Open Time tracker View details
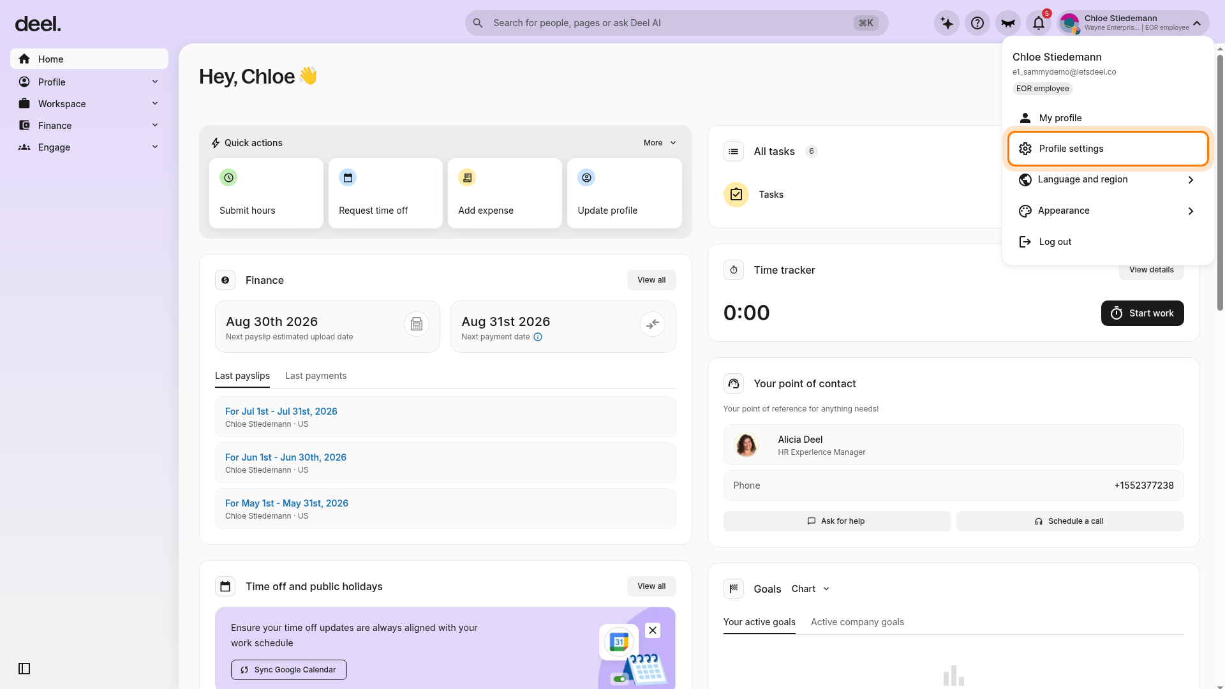This screenshot has height=689, width=1225. [x=1152, y=270]
